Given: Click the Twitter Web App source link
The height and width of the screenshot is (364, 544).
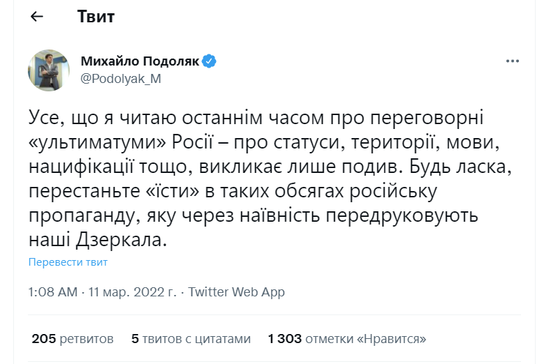Looking at the screenshot, I should click(236, 292).
